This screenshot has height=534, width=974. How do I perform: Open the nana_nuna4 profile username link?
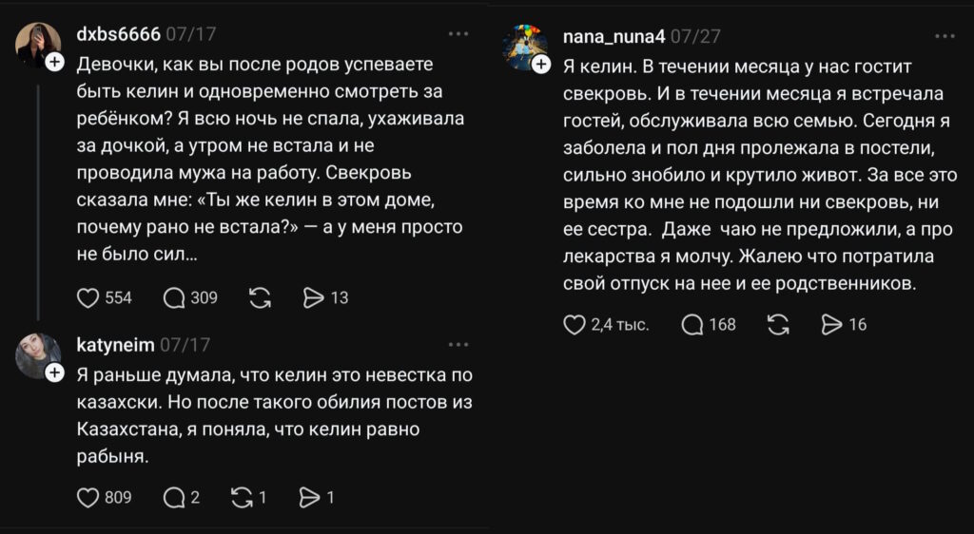(x=613, y=37)
